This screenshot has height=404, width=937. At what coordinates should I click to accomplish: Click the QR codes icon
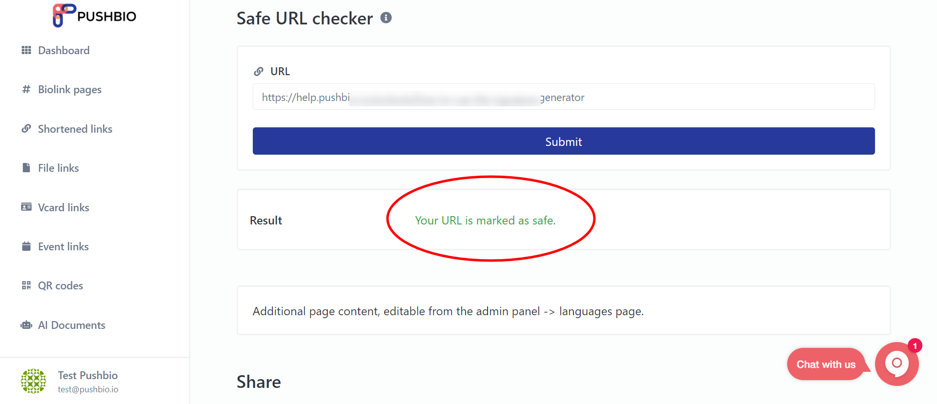click(x=27, y=285)
